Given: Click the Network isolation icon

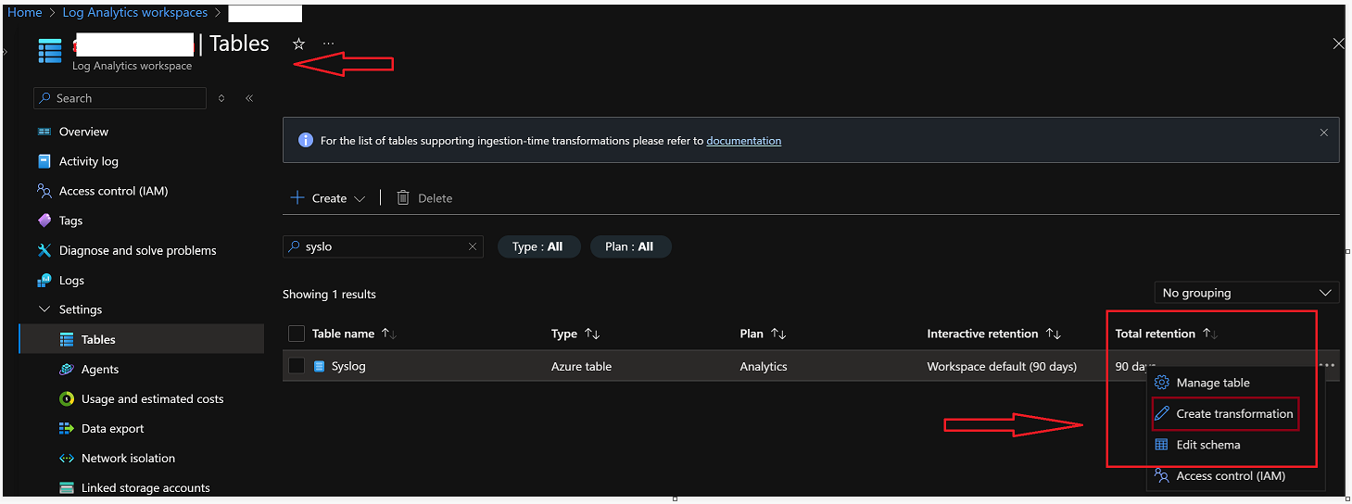Looking at the screenshot, I should click(66, 458).
